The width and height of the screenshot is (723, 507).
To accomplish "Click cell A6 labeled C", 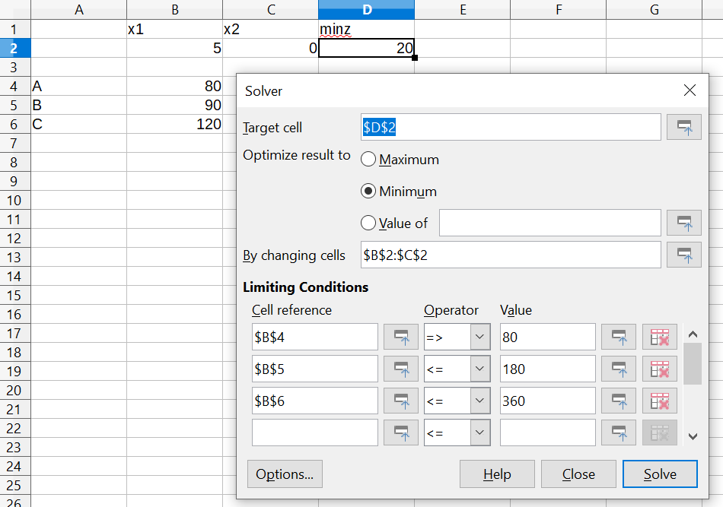I will click(79, 124).
